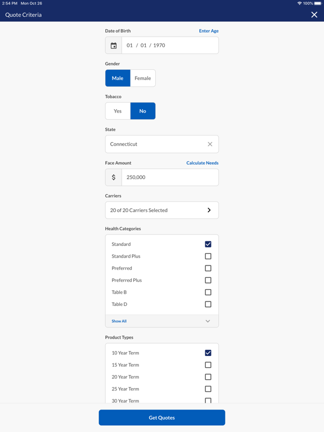This screenshot has width=324, height=432.
Task: Open the date of birth calendar picker
Action: pos(114,46)
